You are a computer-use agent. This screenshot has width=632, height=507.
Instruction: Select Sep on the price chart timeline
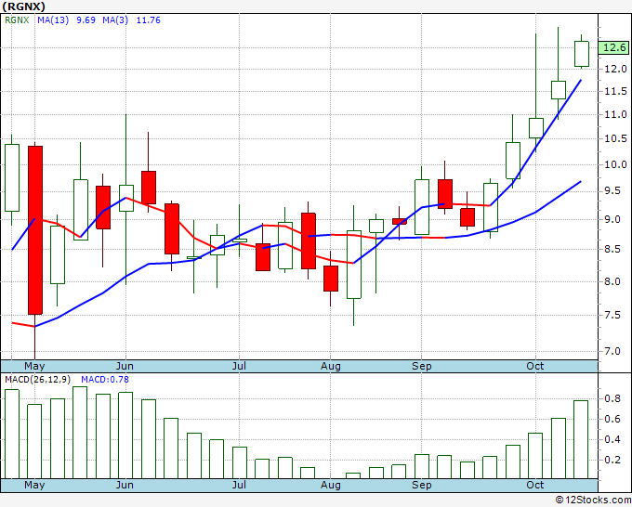[422, 366]
